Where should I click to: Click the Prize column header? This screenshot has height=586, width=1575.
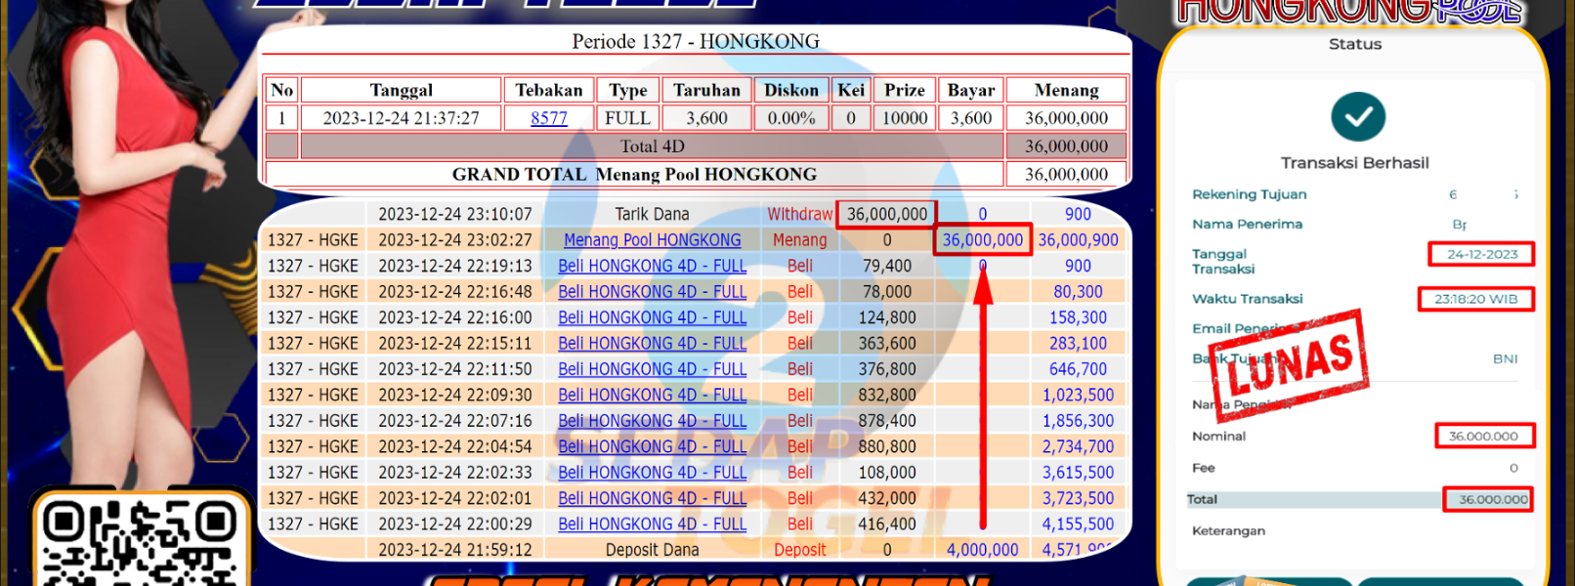(x=905, y=90)
